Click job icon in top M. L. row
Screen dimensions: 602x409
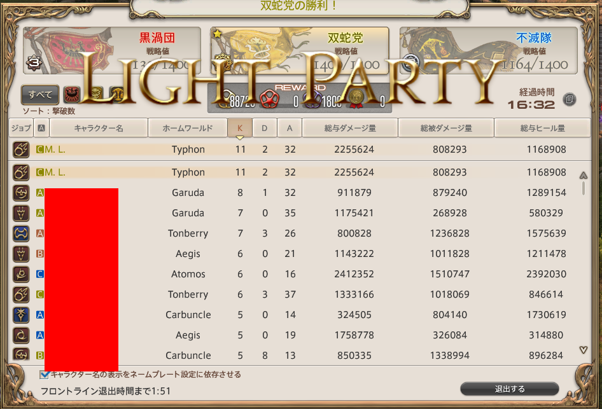(21, 149)
